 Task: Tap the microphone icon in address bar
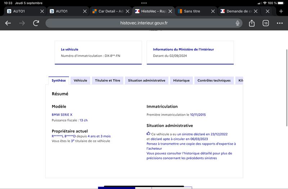(238, 23)
